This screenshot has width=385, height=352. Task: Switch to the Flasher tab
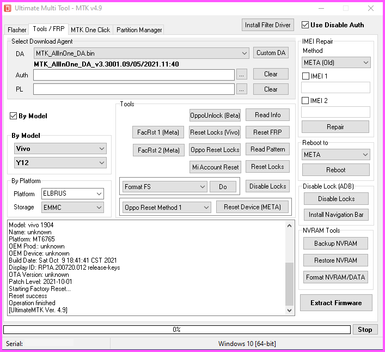pyautogui.click(x=17, y=30)
